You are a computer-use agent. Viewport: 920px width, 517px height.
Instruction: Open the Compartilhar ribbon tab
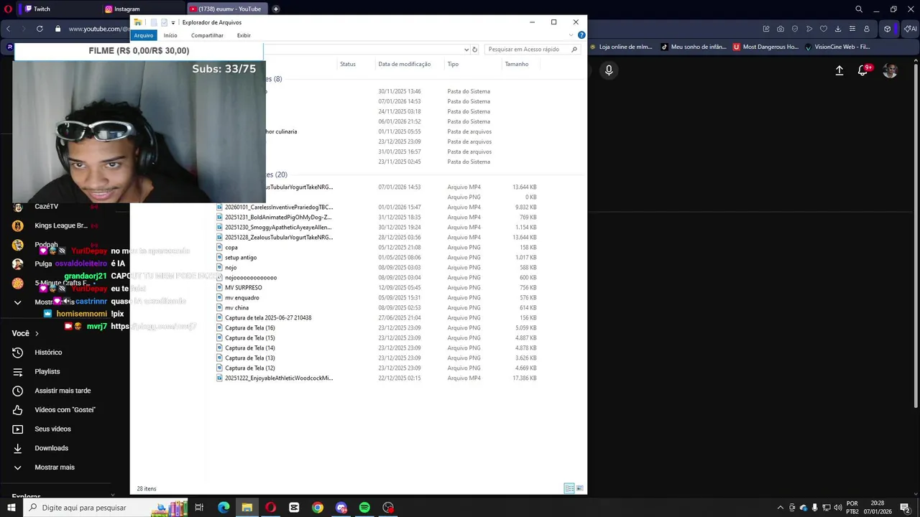tap(207, 35)
